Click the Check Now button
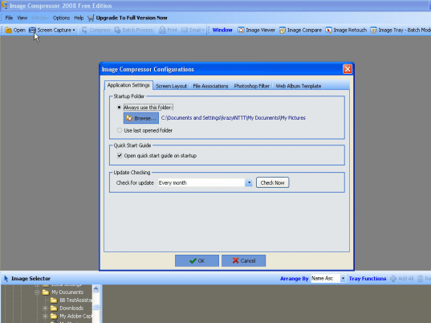 tap(272, 182)
